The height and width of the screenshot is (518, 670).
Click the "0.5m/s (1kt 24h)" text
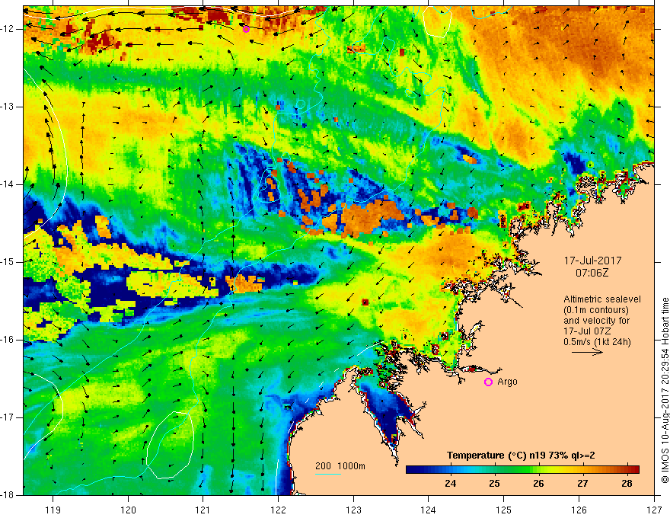coord(597,342)
